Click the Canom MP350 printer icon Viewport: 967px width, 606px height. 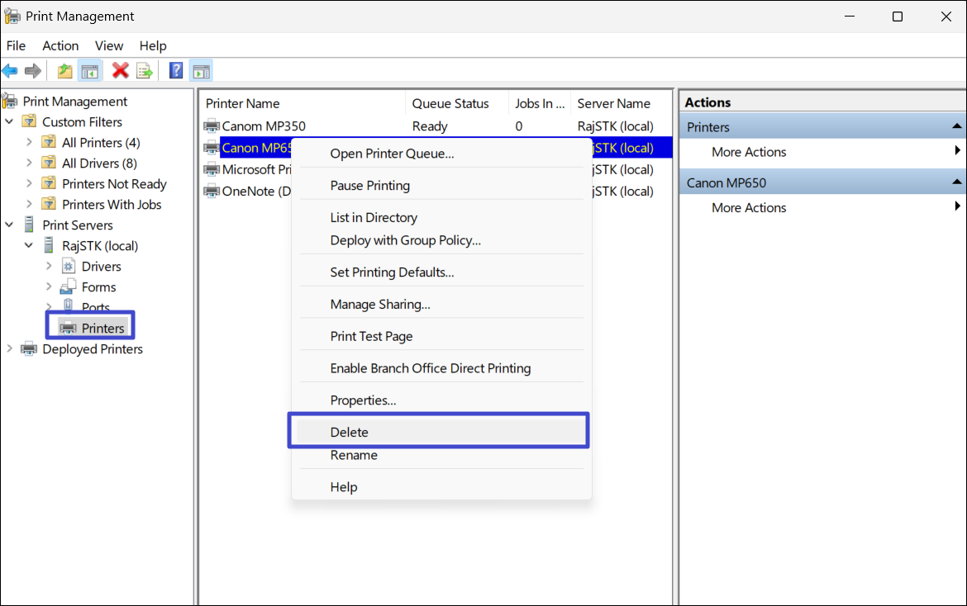(212, 126)
